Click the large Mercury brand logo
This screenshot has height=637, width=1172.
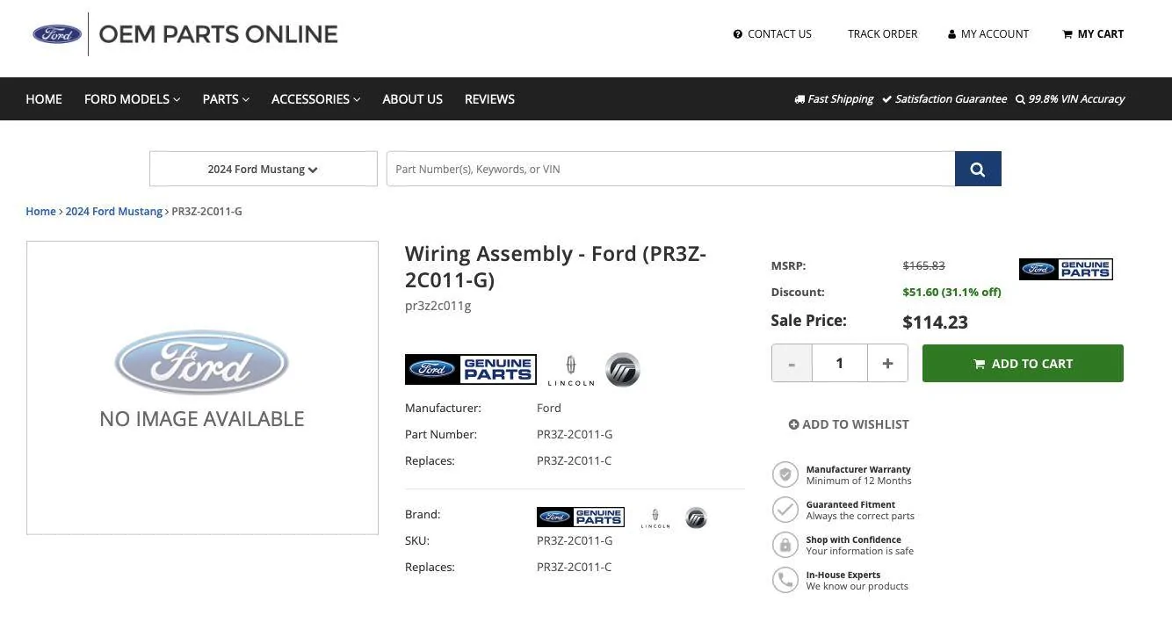623,370
